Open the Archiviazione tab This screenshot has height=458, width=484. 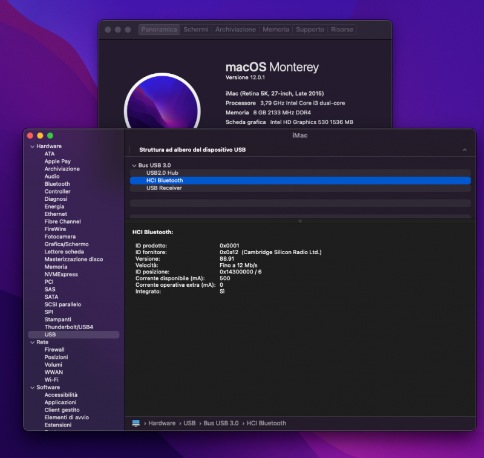click(x=235, y=30)
